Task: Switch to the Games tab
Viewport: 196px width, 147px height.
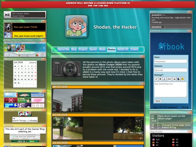Action: coord(93,49)
